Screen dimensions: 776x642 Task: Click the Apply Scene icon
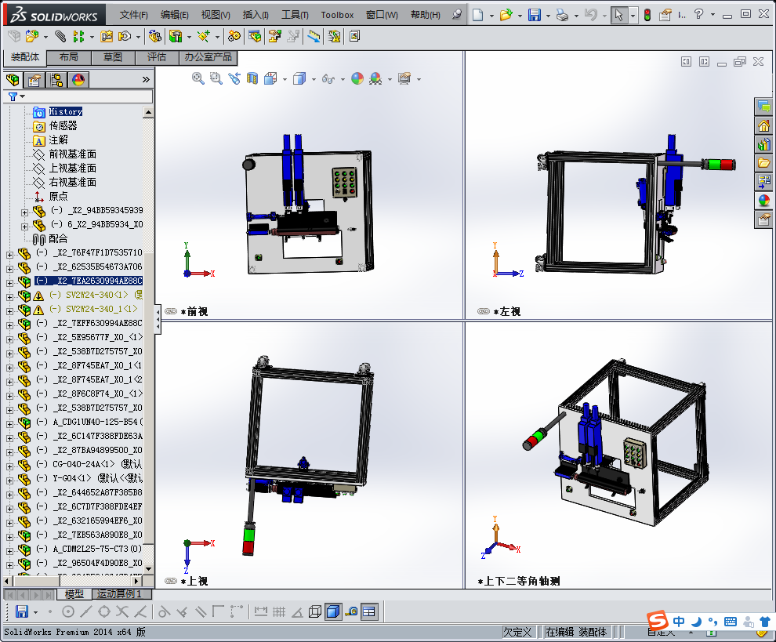tap(375, 78)
